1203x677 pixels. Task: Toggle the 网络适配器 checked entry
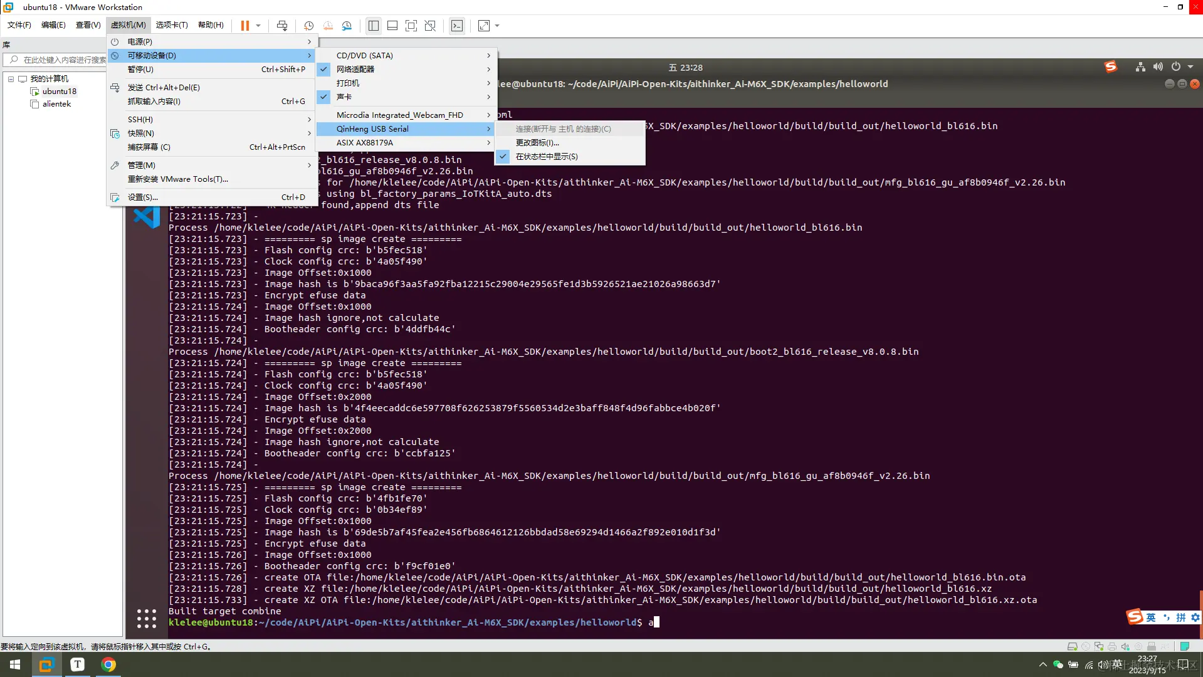click(406, 70)
